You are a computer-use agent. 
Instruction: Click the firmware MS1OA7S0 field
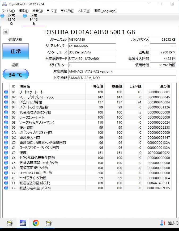click(x=92, y=40)
